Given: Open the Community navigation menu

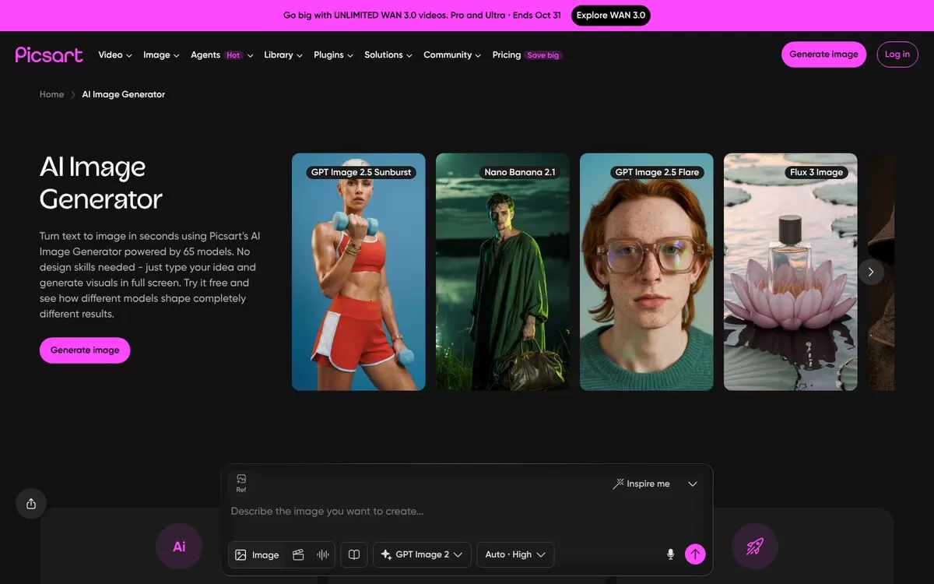Looking at the screenshot, I should [x=452, y=55].
